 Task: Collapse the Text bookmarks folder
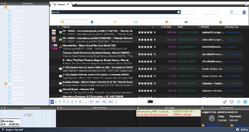point(2,84)
